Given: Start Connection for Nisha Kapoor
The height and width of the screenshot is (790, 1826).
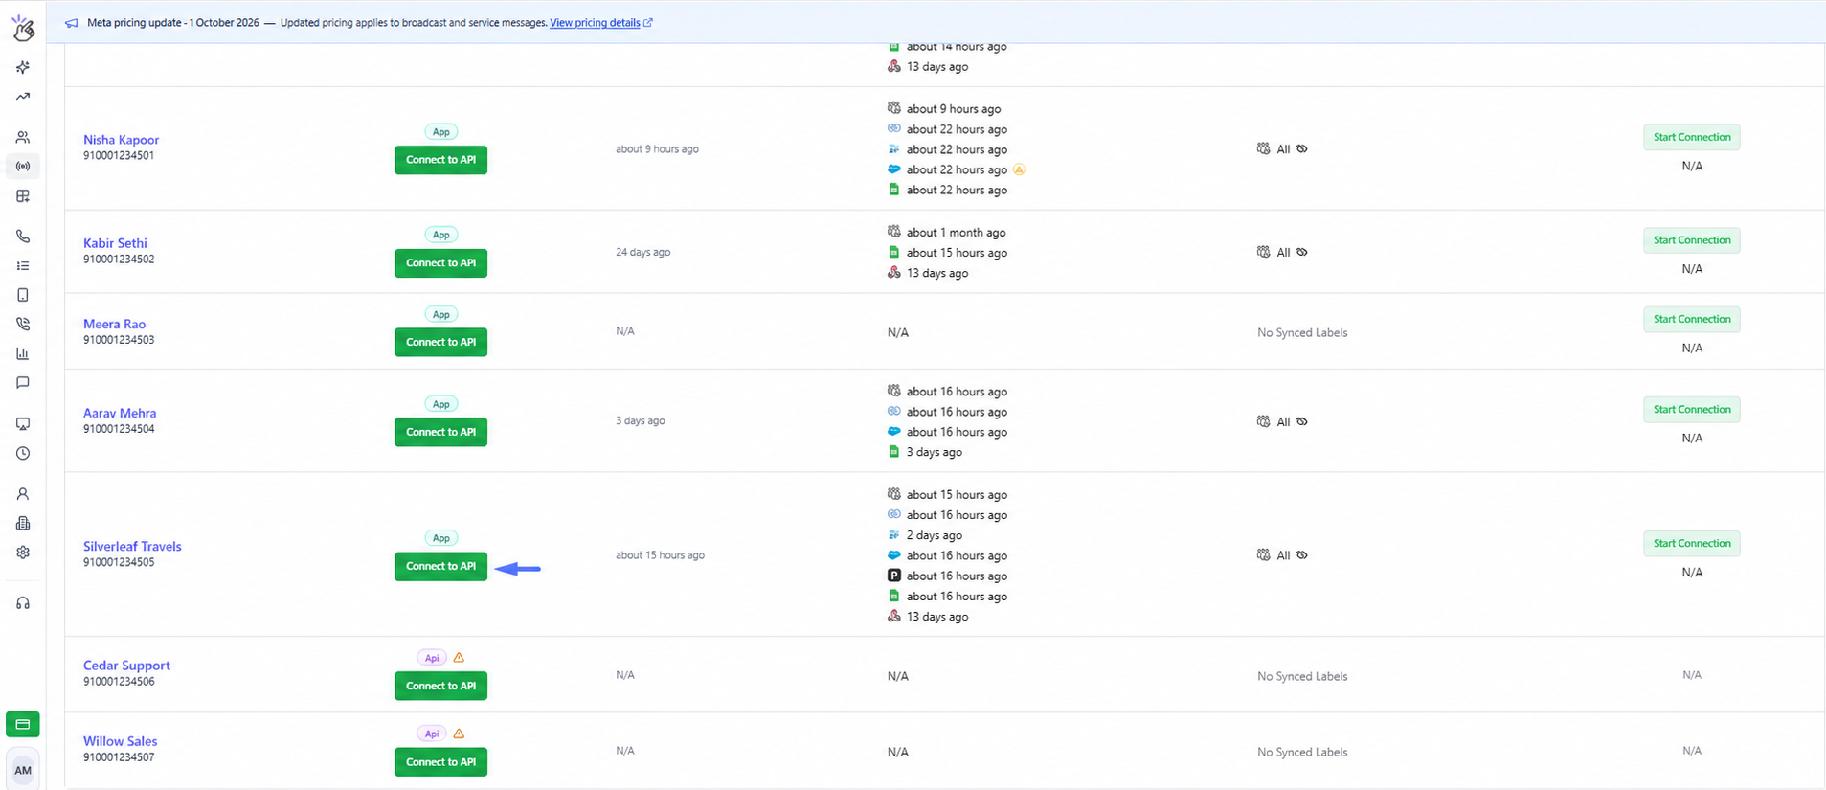Looking at the screenshot, I should tap(1692, 137).
